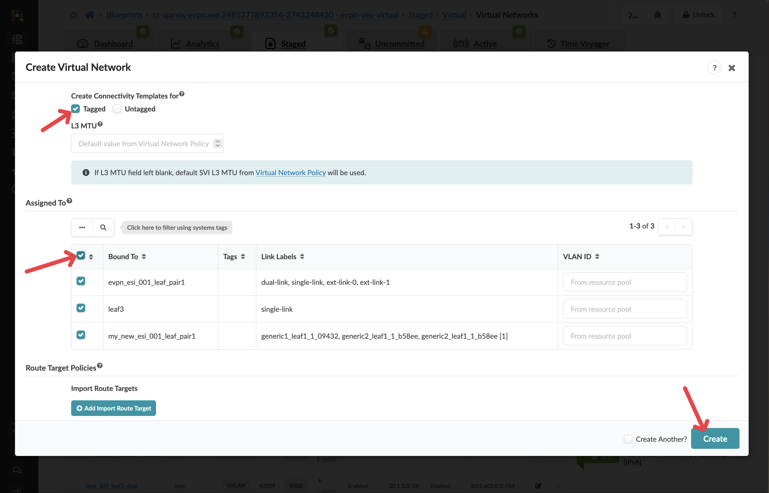Click the Apstra logo in top left corner
The image size is (769, 493).
pyautogui.click(x=17, y=16)
